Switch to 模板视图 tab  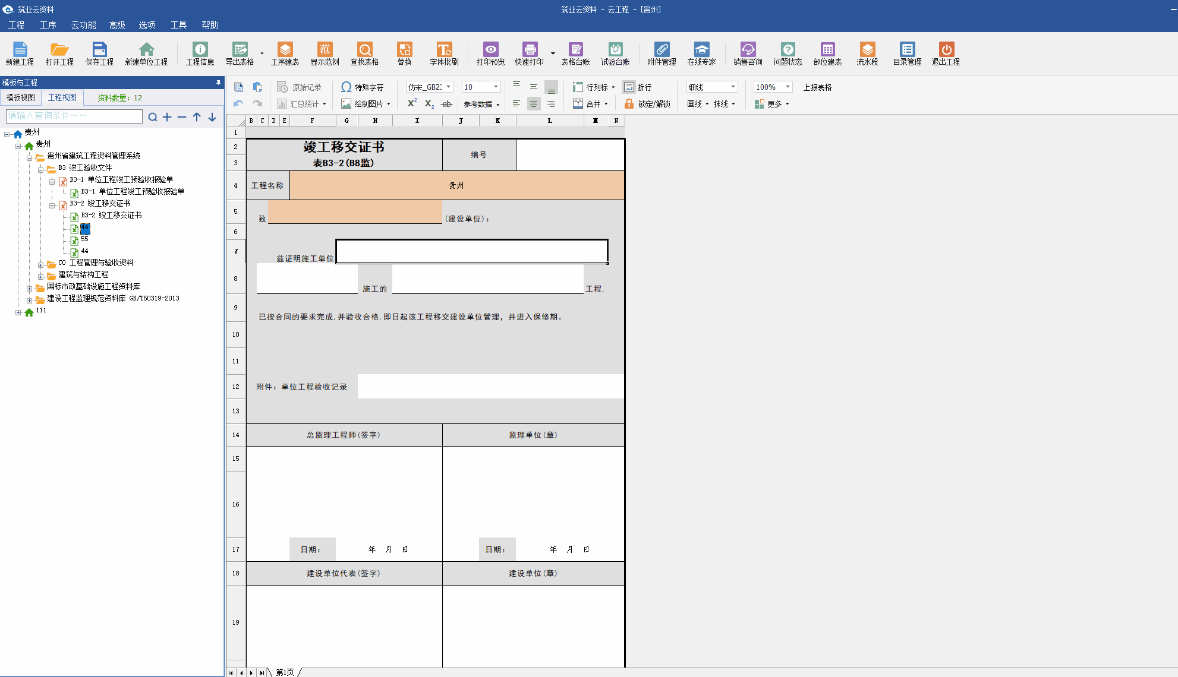[x=21, y=97]
